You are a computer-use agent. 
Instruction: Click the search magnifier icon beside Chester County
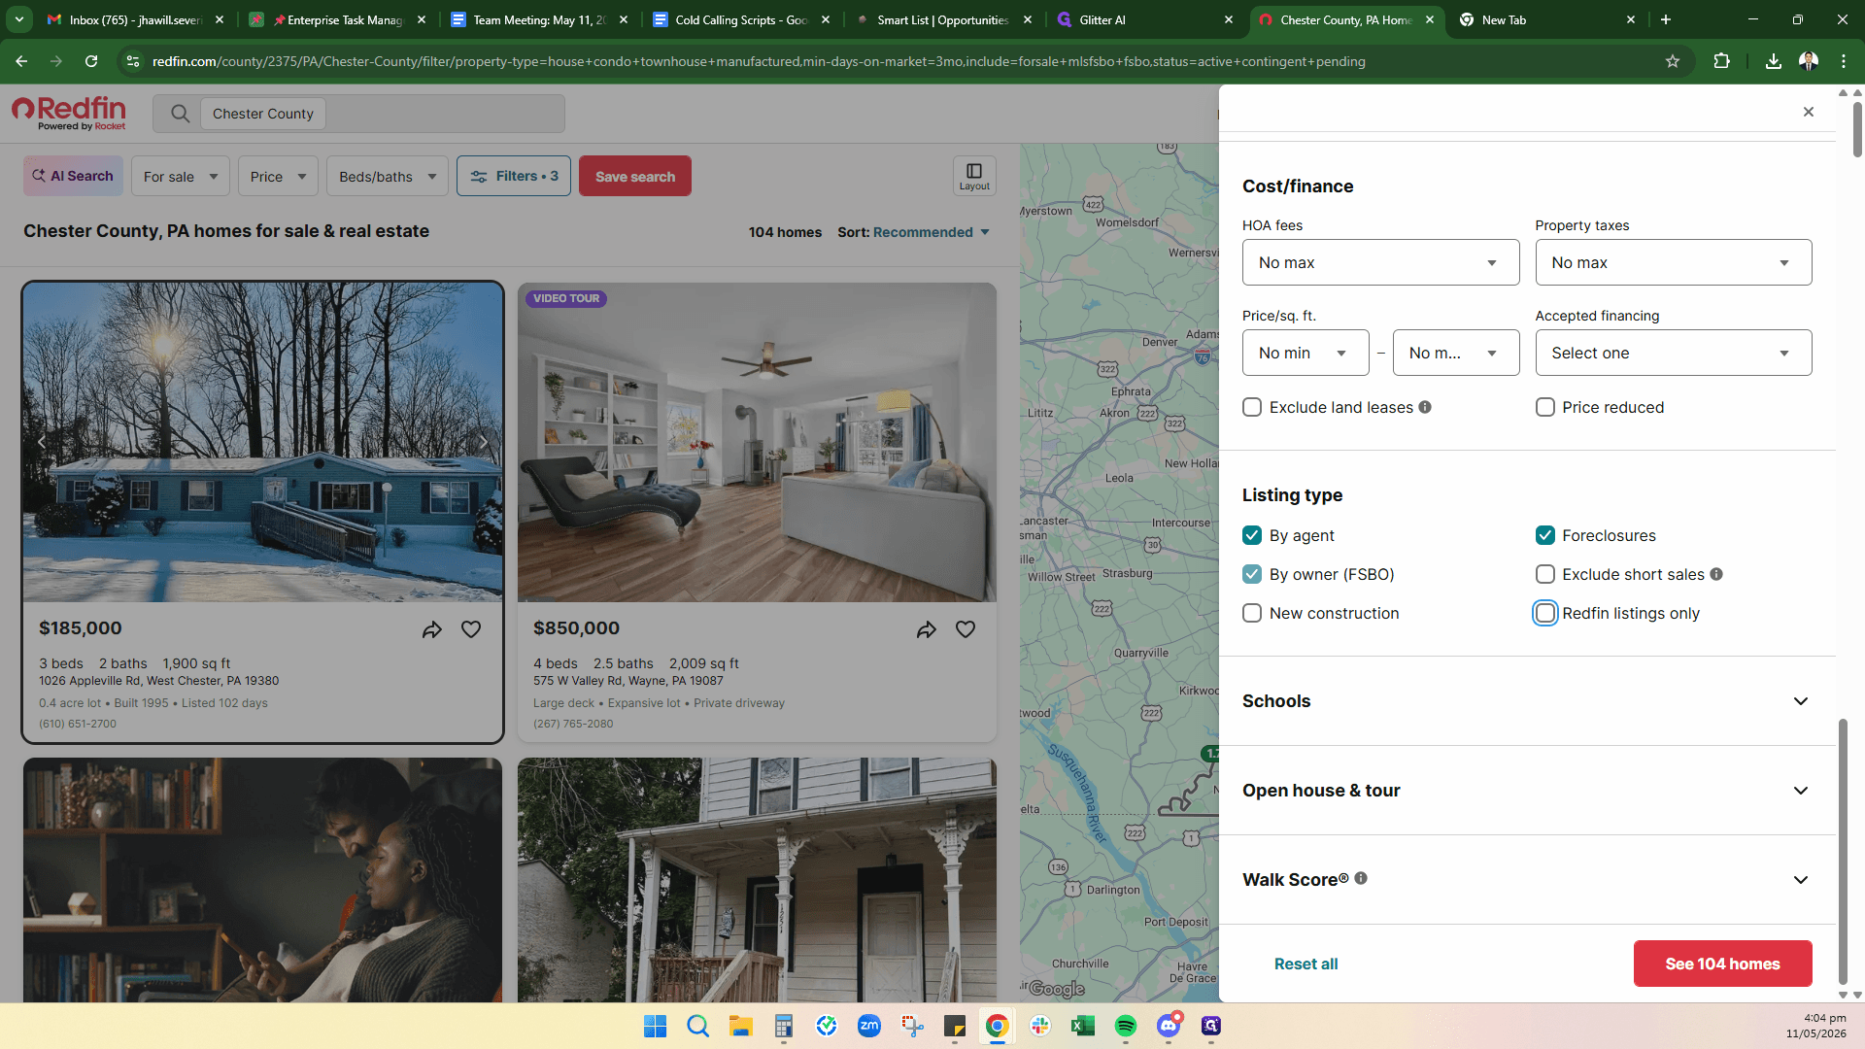tap(180, 114)
